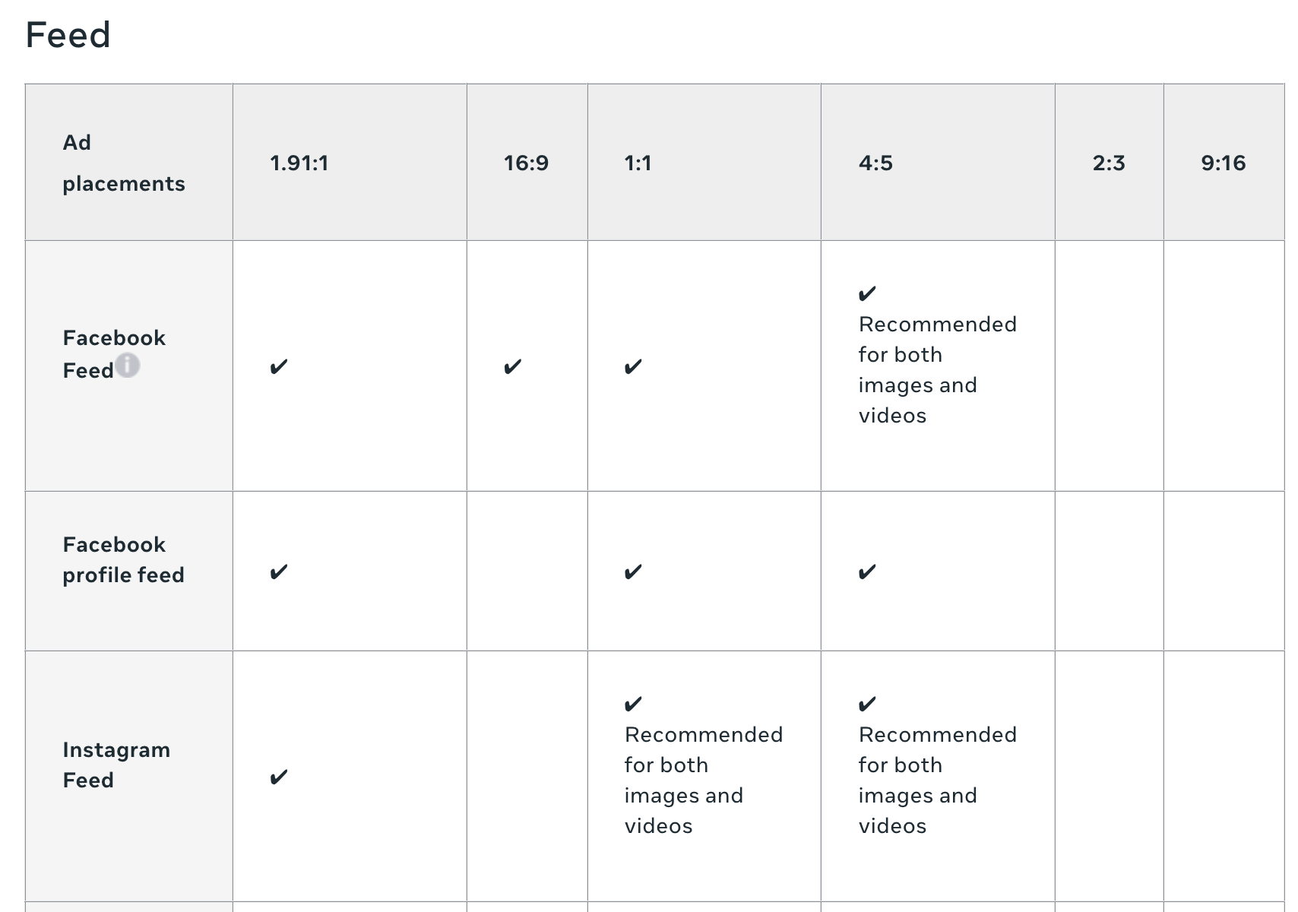Select the 16:9 column header
1298x912 pixels.
coord(526,163)
